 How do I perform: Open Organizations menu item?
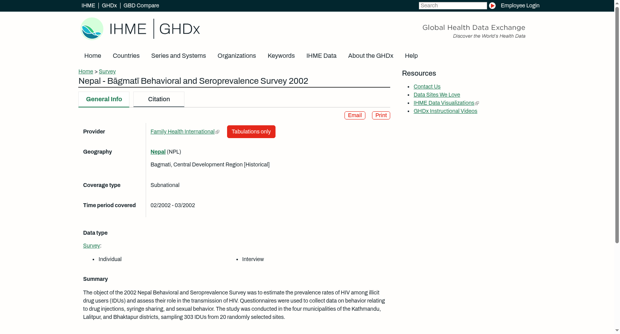pyautogui.click(x=237, y=56)
